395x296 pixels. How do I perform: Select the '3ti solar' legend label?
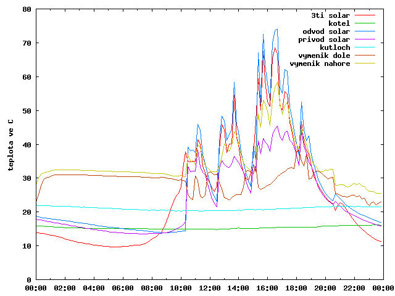pos(331,15)
